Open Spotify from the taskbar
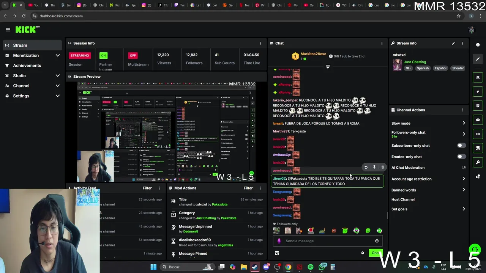The height and width of the screenshot is (273, 486). pyautogui.click(x=311, y=267)
